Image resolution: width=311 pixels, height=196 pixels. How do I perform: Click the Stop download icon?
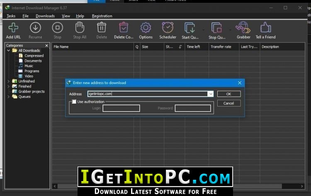(57, 27)
